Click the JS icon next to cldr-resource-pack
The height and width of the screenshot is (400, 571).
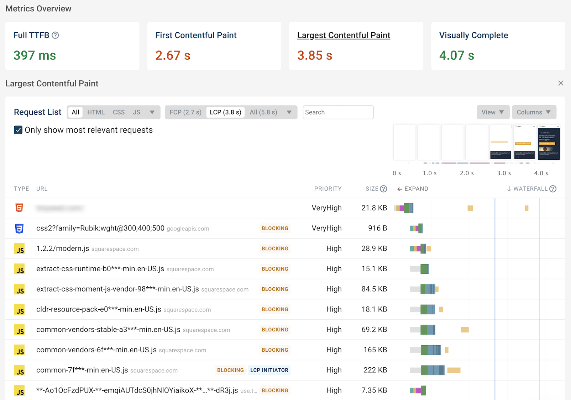20,309
